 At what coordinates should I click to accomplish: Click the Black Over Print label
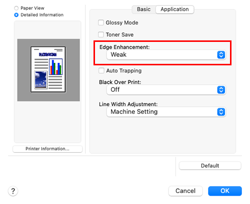120,82
